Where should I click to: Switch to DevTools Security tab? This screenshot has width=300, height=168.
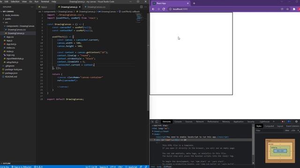click(x=251, y=121)
